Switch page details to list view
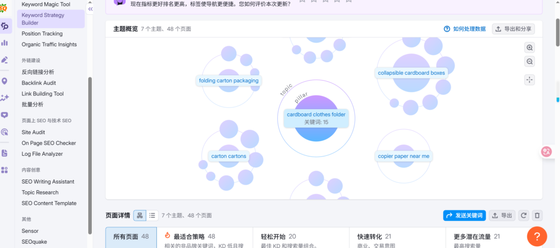Screen dimensions: 560x248 (x=152, y=215)
